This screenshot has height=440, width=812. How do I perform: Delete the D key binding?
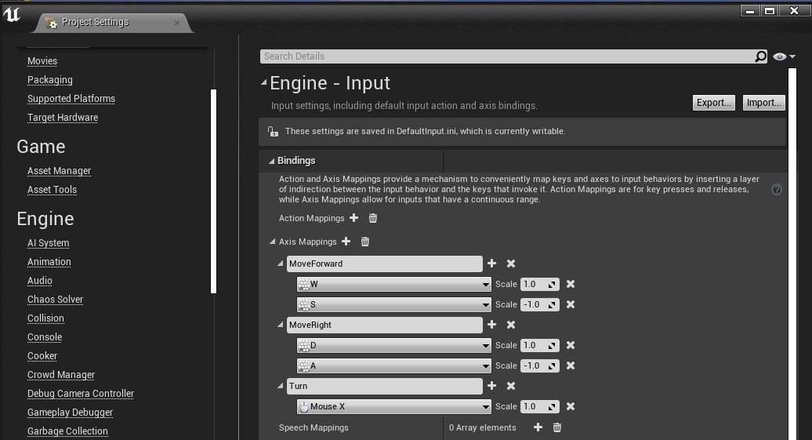coord(571,345)
